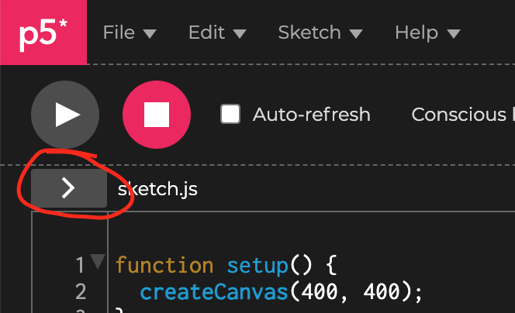
Task: Click the p5* logo home icon
Action: point(43,33)
